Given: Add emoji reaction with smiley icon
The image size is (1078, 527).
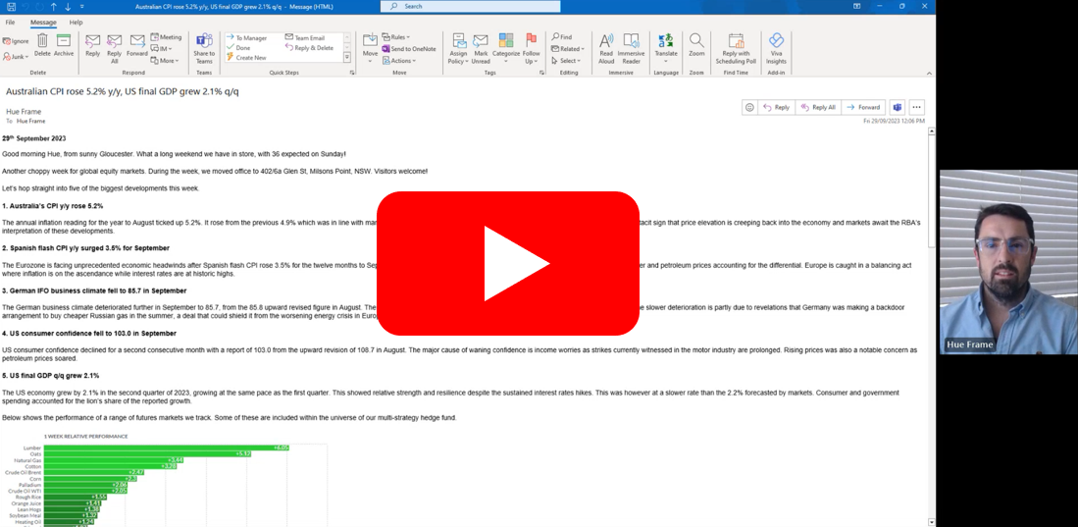Looking at the screenshot, I should click(749, 107).
